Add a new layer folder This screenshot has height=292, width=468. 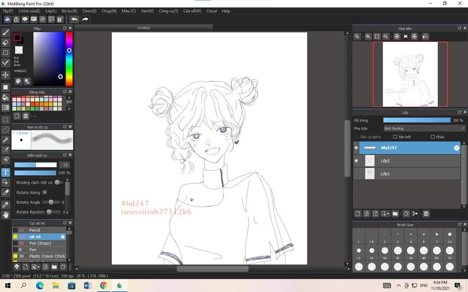[x=395, y=214]
